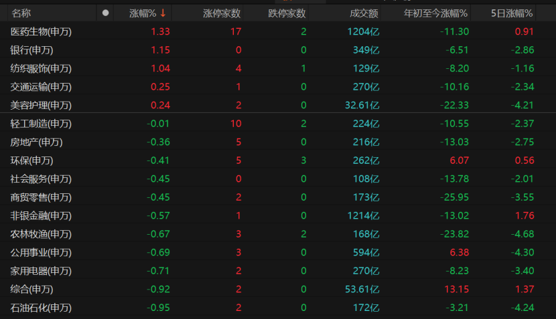Click 5-day change 1.37 for 综合
Viewport: 556px width, 319px height.
(x=525, y=290)
